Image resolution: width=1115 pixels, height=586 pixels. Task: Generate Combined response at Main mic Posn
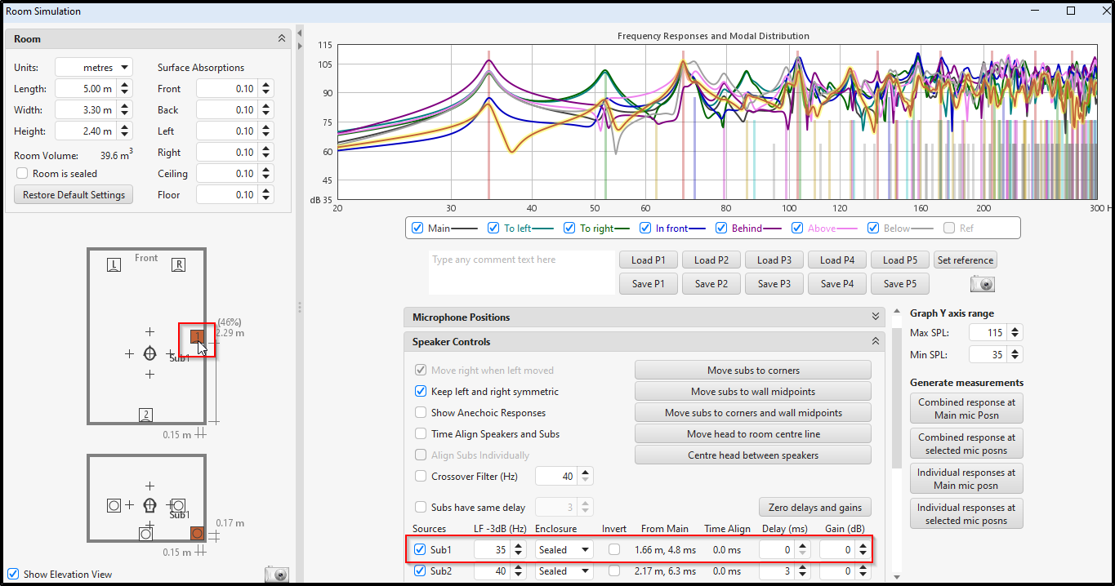[x=966, y=408]
